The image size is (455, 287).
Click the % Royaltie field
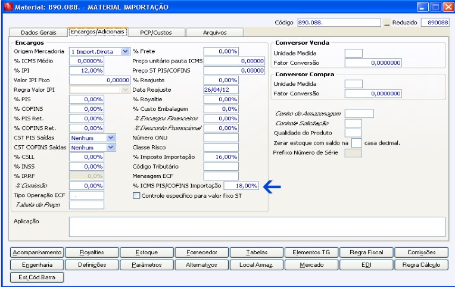221,99
